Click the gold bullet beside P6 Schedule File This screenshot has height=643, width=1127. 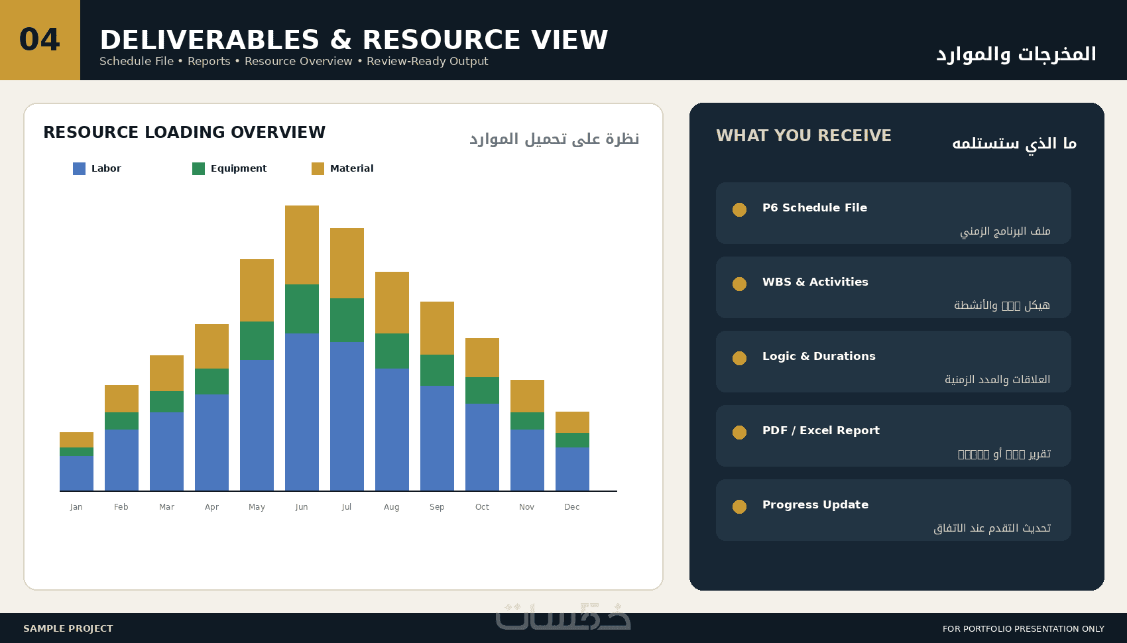tap(739, 209)
